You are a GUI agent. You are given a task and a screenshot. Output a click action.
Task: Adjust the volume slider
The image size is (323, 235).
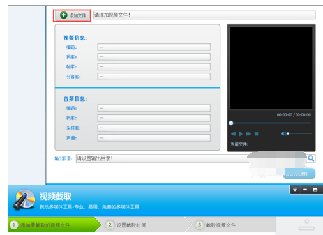tap(299, 133)
